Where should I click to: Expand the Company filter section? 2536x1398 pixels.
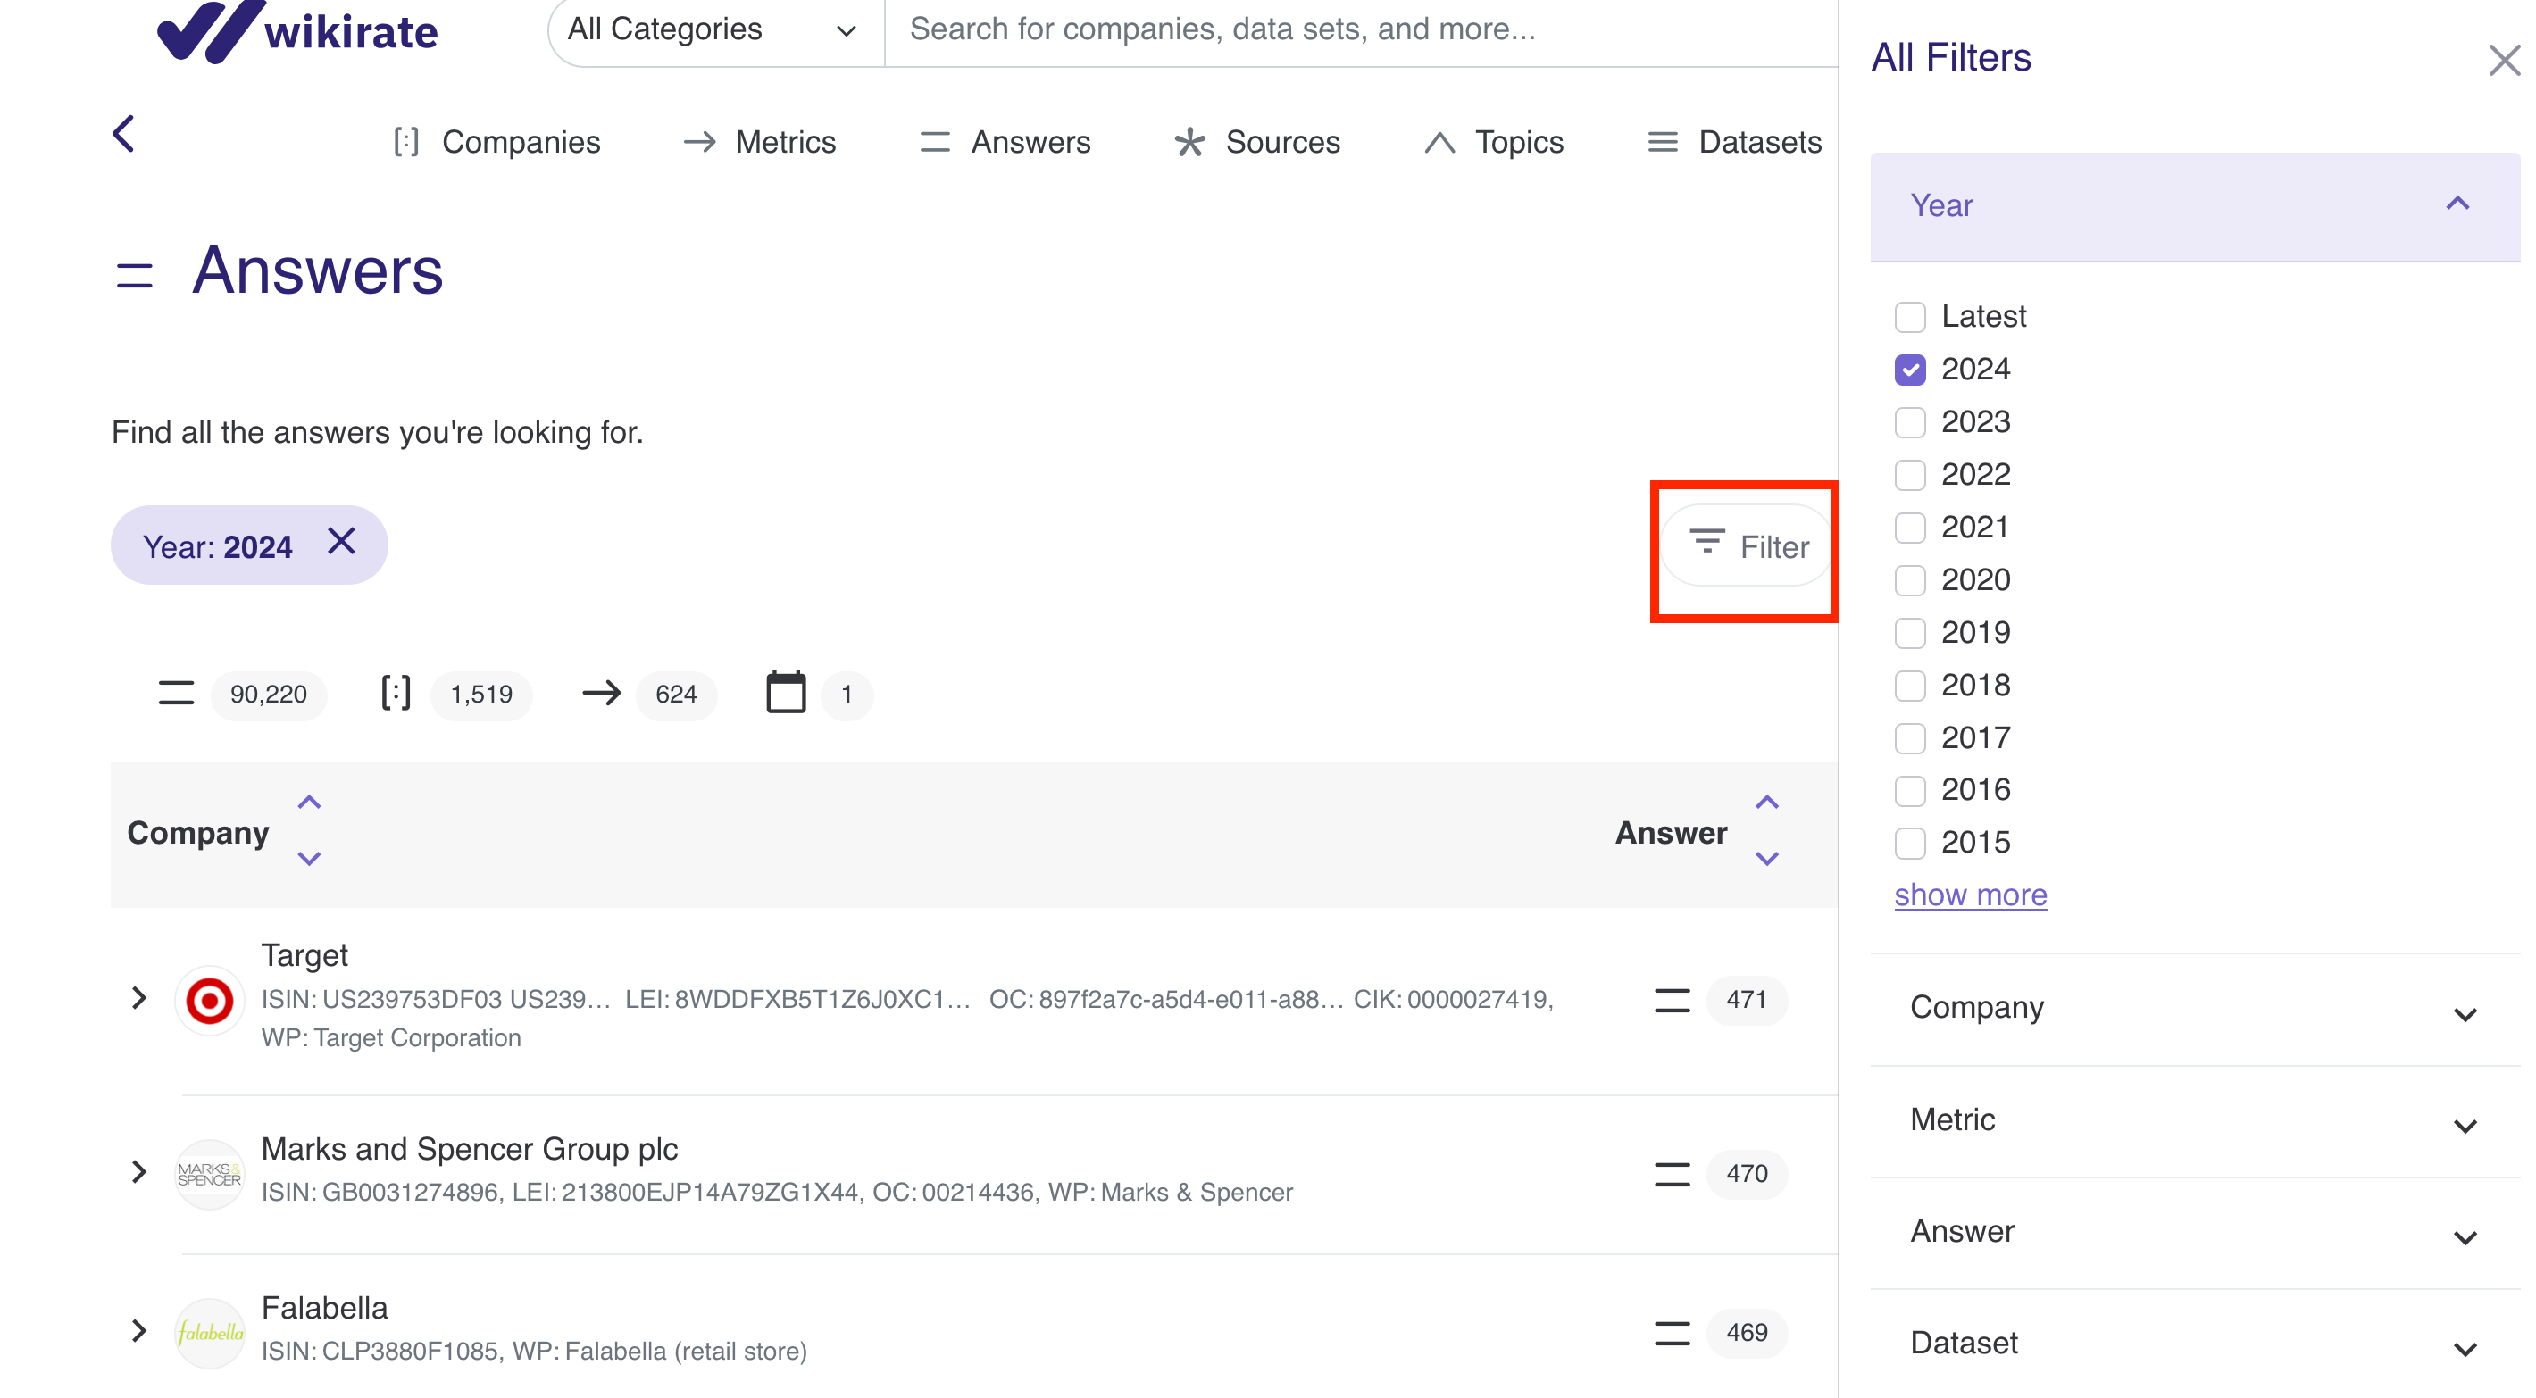tap(2194, 1008)
